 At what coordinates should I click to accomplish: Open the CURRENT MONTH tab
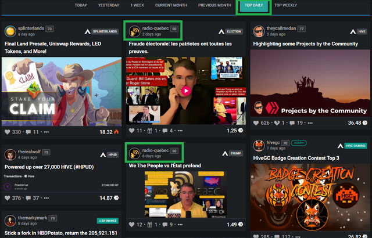(171, 5)
